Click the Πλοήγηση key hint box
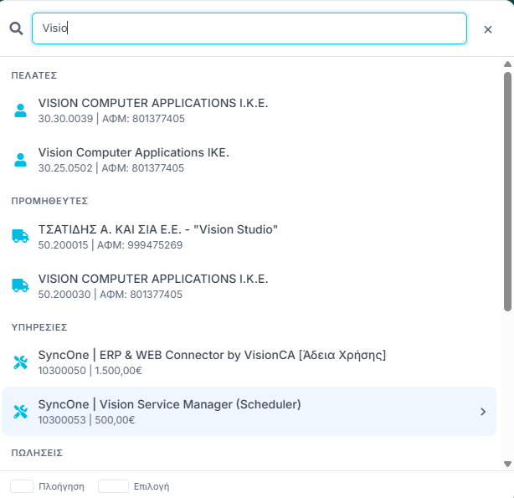514x498 pixels. [22, 486]
